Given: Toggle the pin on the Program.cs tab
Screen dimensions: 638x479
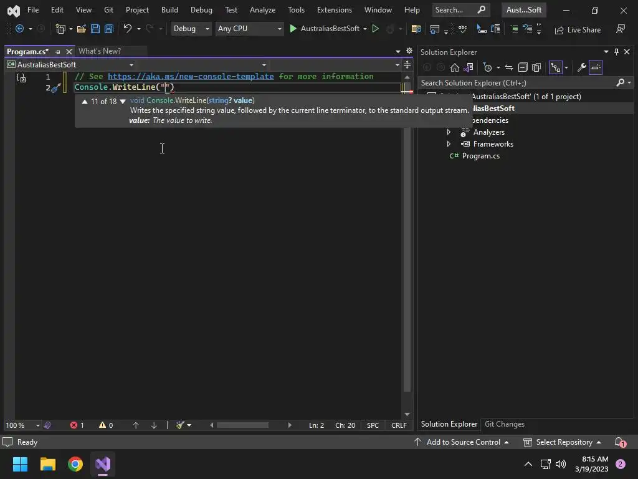Looking at the screenshot, I should [x=57, y=52].
